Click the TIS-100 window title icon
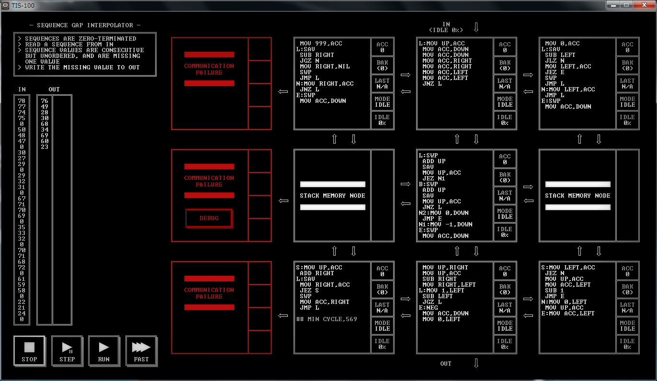657x381 pixels. tap(5, 5)
